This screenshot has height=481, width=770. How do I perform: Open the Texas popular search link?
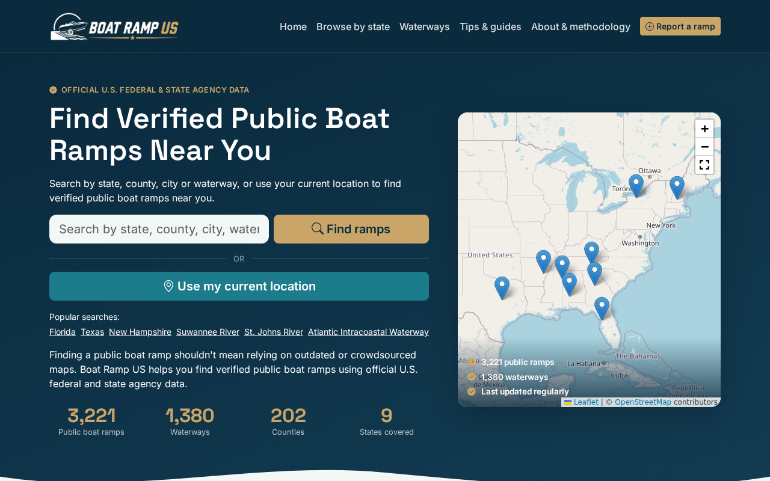pyautogui.click(x=92, y=332)
